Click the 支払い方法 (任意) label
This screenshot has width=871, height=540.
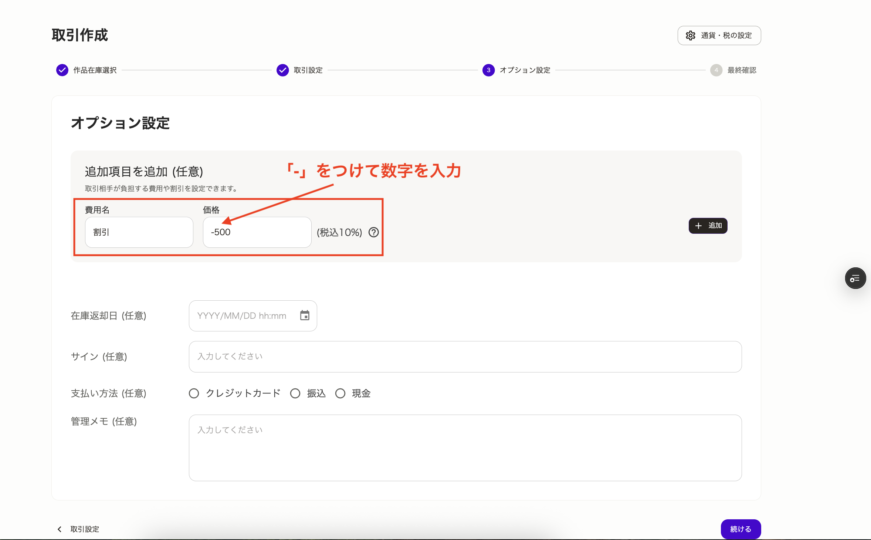coord(109,393)
